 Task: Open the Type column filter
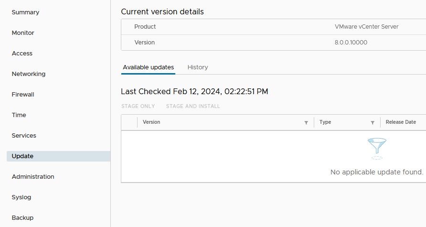(x=373, y=123)
